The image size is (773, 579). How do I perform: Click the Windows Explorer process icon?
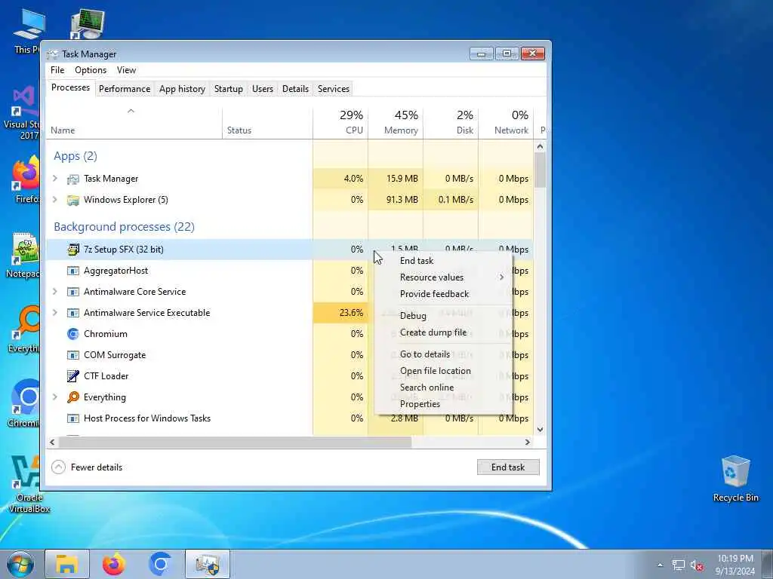click(73, 201)
